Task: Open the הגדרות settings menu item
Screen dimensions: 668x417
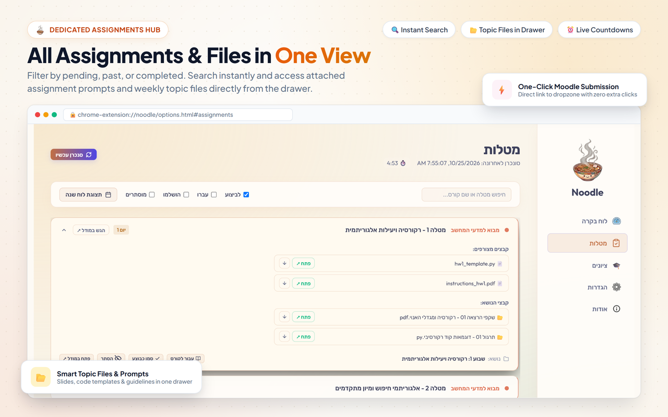Action: pos(587,287)
